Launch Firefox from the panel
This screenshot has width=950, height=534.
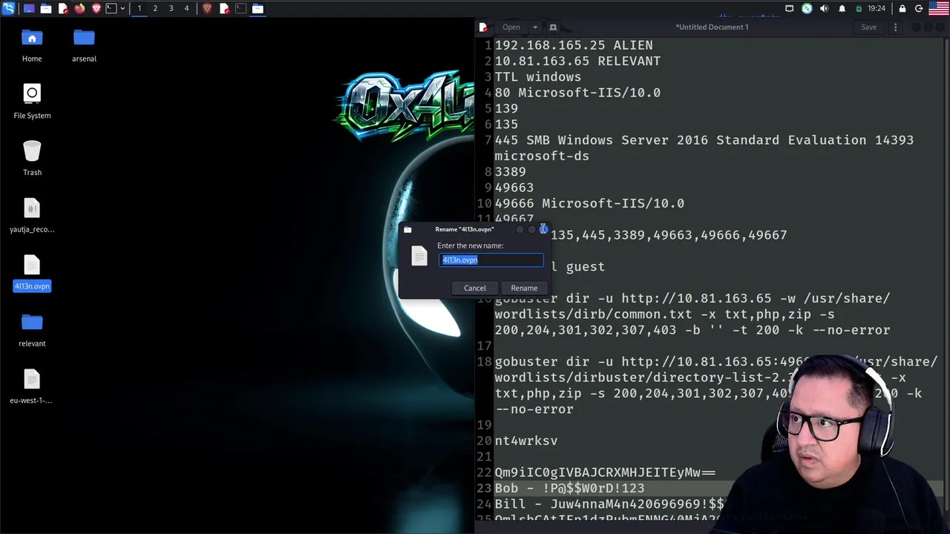click(79, 8)
